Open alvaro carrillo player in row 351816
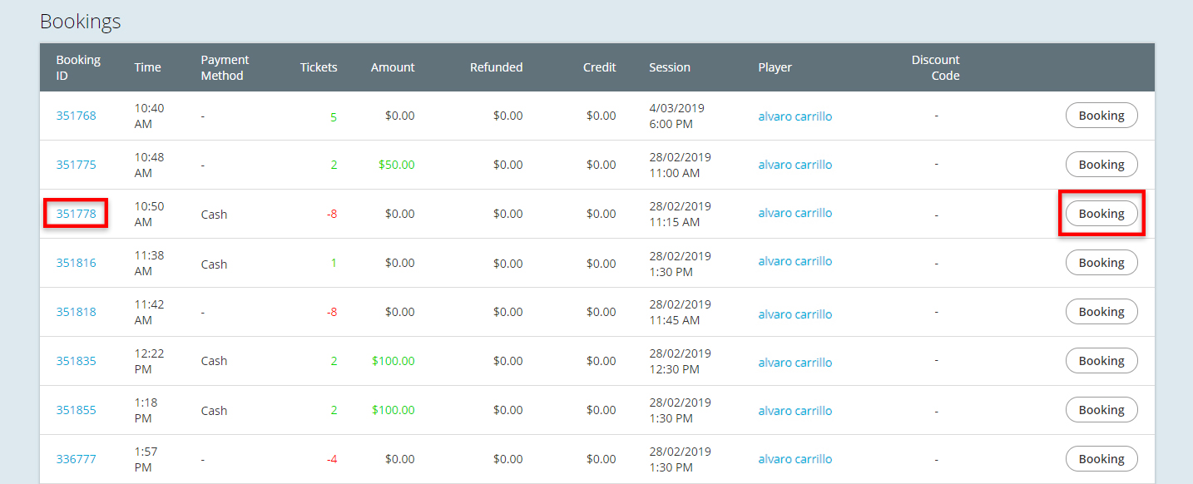The width and height of the screenshot is (1193, 484). (795, 261)
